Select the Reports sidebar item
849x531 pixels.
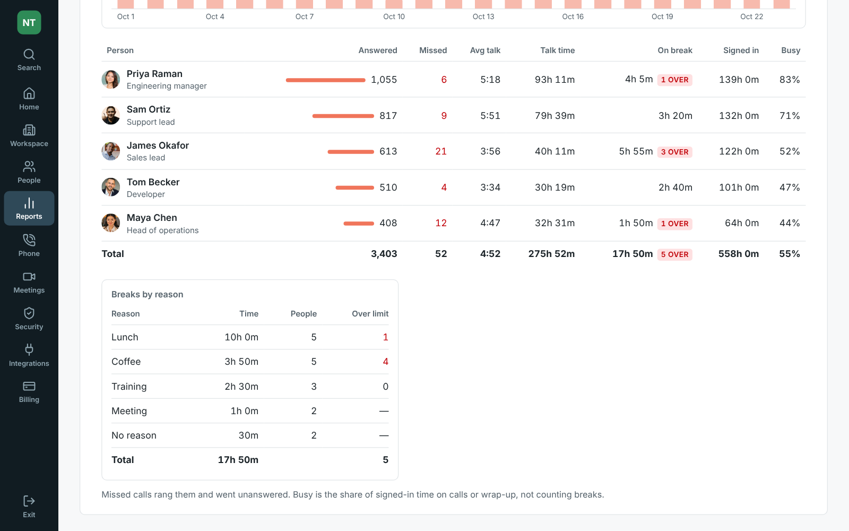click(29, 209)
